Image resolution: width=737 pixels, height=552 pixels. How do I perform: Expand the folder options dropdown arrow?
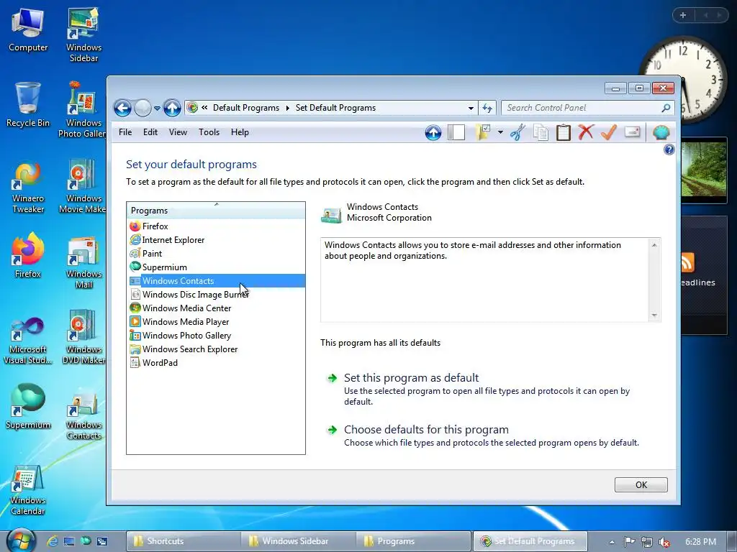pos(500,133)
